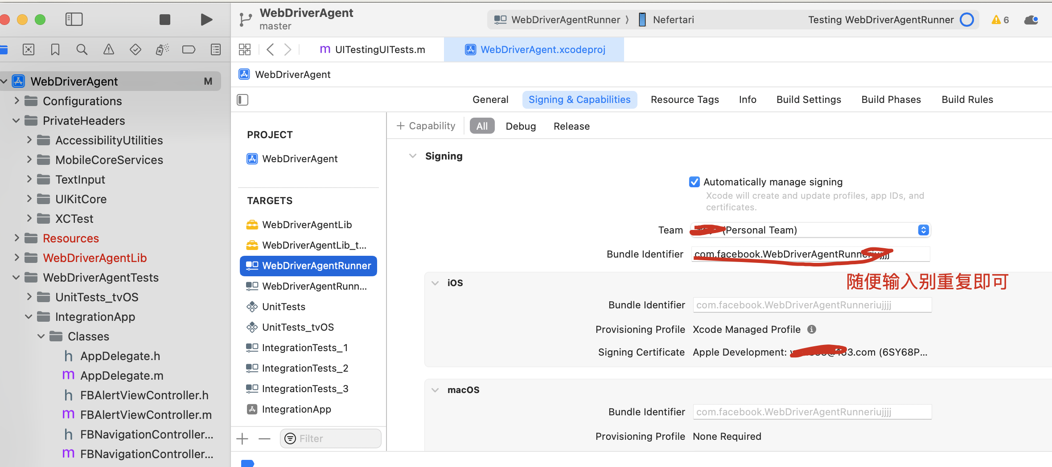1052x467 pixels.
Task: Switch to the Build Rules tab
Action: (967, 100)
